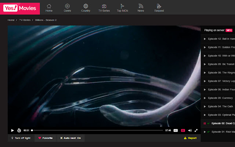Click the play arrow beside Episode 12
This screenshot has height=147, width=235.
tap(205, 39)
